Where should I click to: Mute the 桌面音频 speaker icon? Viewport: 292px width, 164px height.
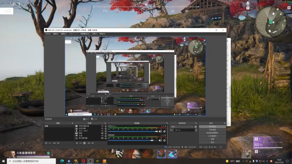pyautogui.click(x=160, y=140)
